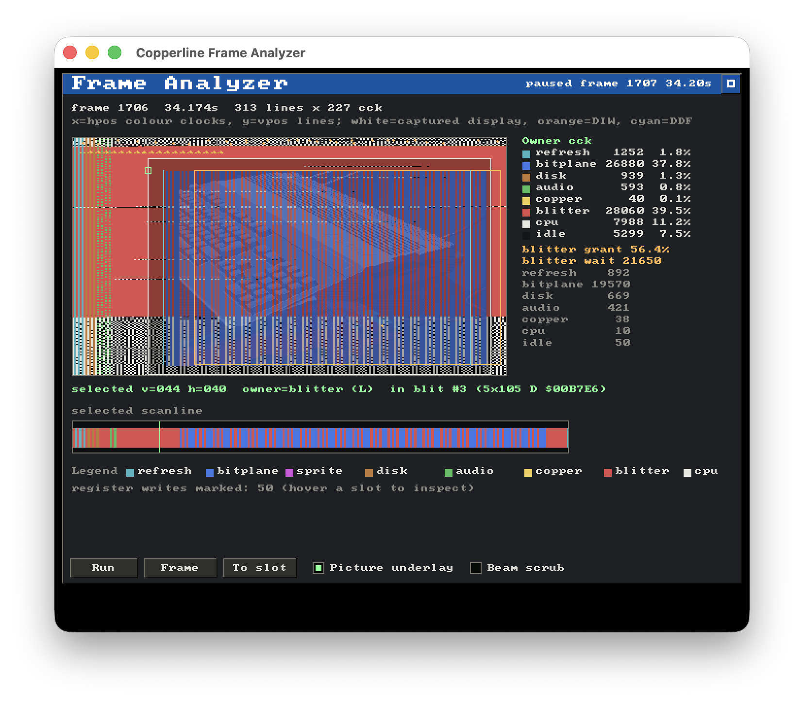Click the blitter-wait cpu 10 row
The width and height of the screenshot is (804, 704).
(x=576, y=331)
